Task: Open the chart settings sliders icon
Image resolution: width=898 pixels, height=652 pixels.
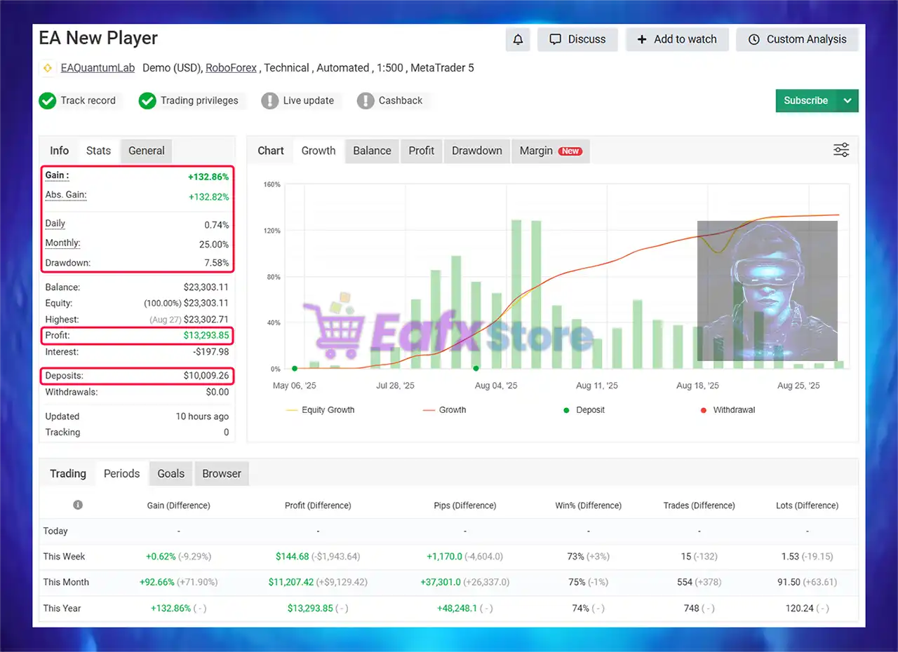Action: [841, 150]
